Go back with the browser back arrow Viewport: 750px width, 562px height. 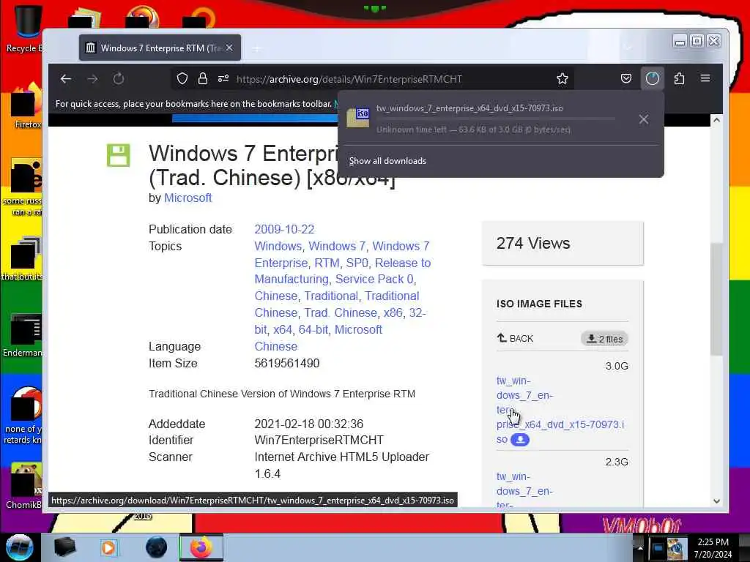pos(65,79)
